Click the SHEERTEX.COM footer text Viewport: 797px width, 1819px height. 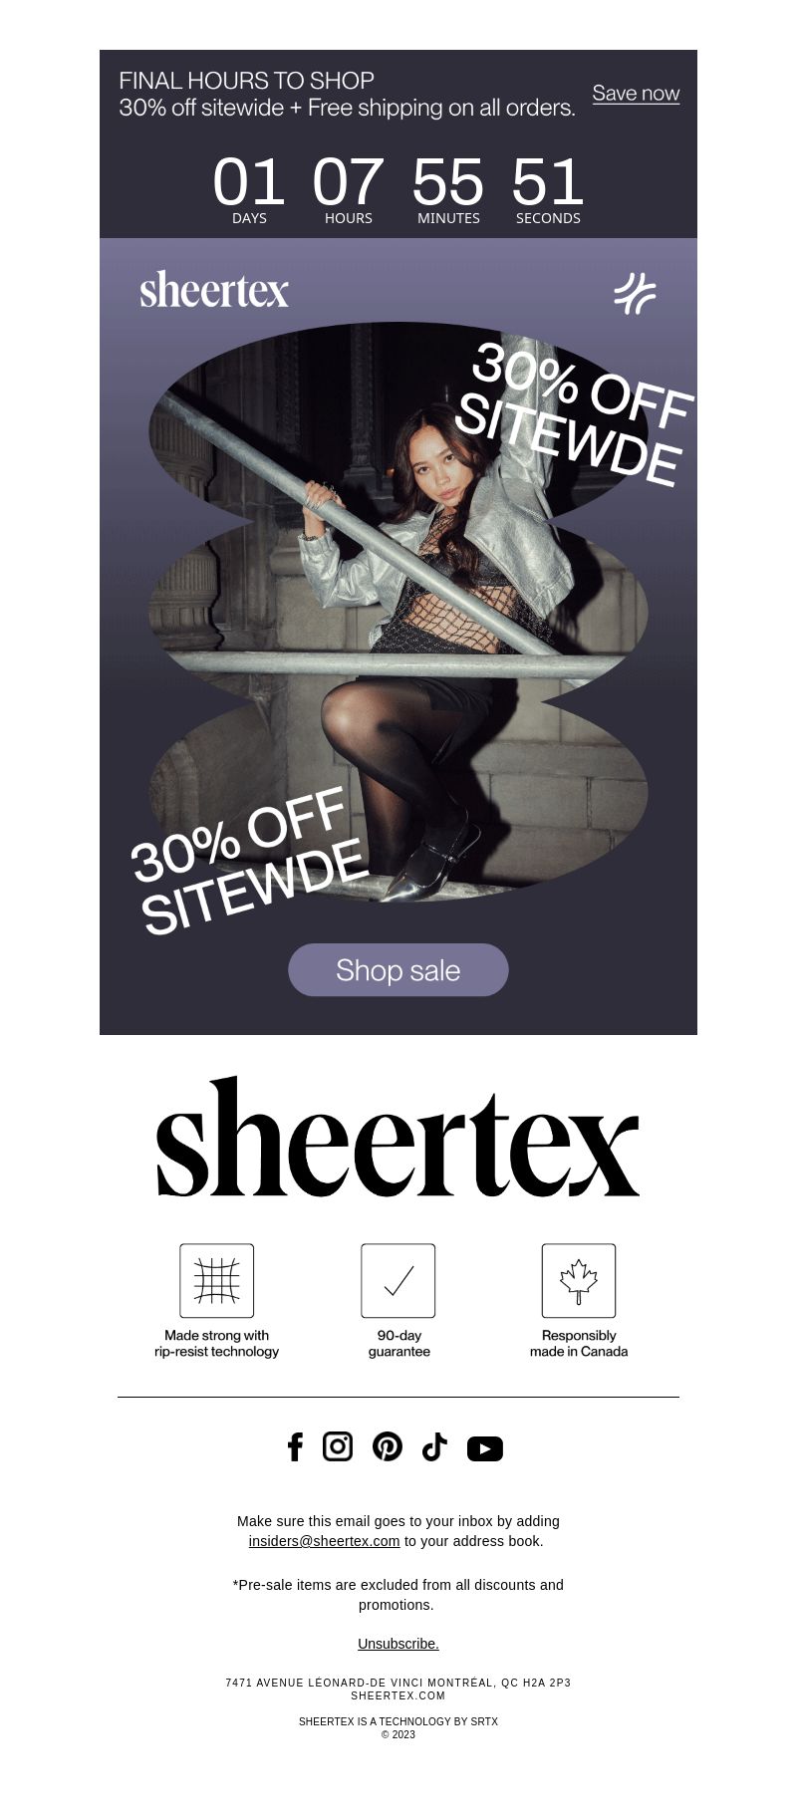(398, 1695)
